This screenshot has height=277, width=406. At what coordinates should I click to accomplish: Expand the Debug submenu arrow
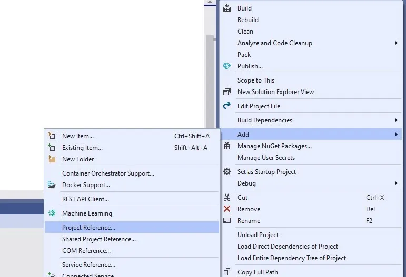tap(396, 183)
